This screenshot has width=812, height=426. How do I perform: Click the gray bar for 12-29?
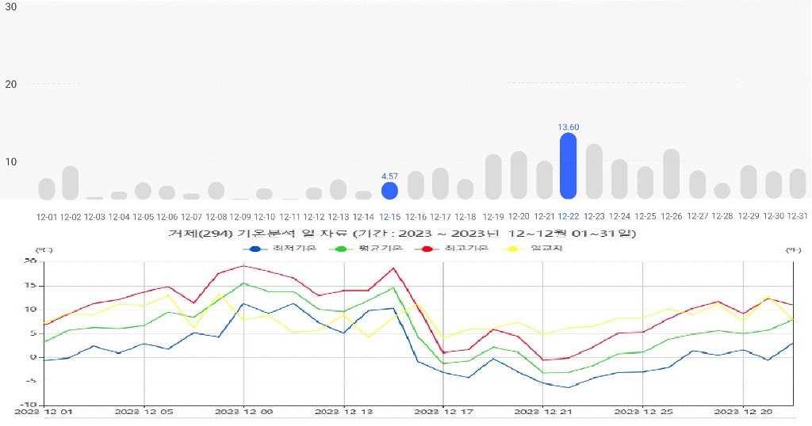[x=748, y=182]
